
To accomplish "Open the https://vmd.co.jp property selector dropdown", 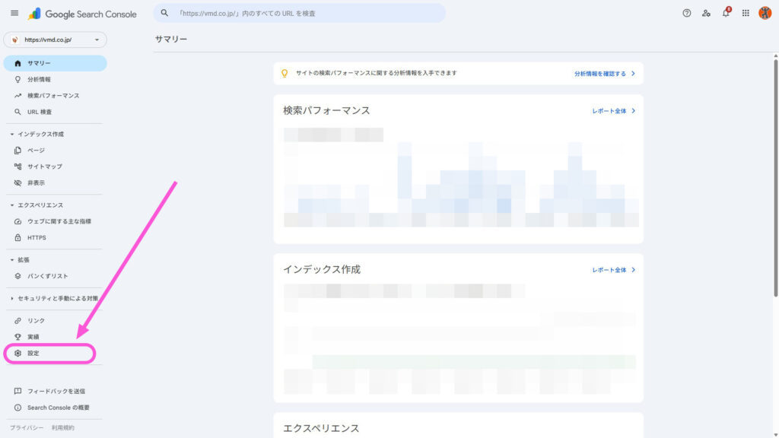I will click(x=53, y=39).
